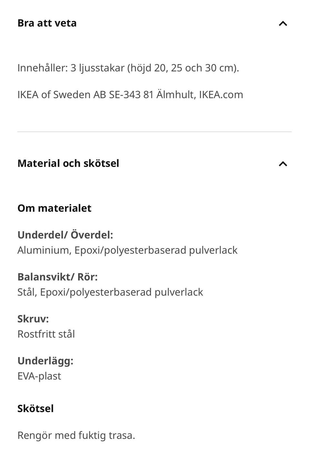Screen dimensions: 309x462
Task: Collapse the Bra att veta chevron
Action: 283,24
